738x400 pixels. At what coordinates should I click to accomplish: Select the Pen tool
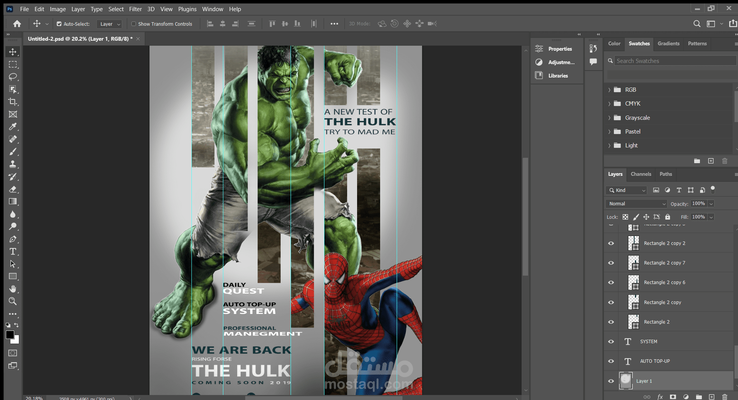tap(13, 239)
